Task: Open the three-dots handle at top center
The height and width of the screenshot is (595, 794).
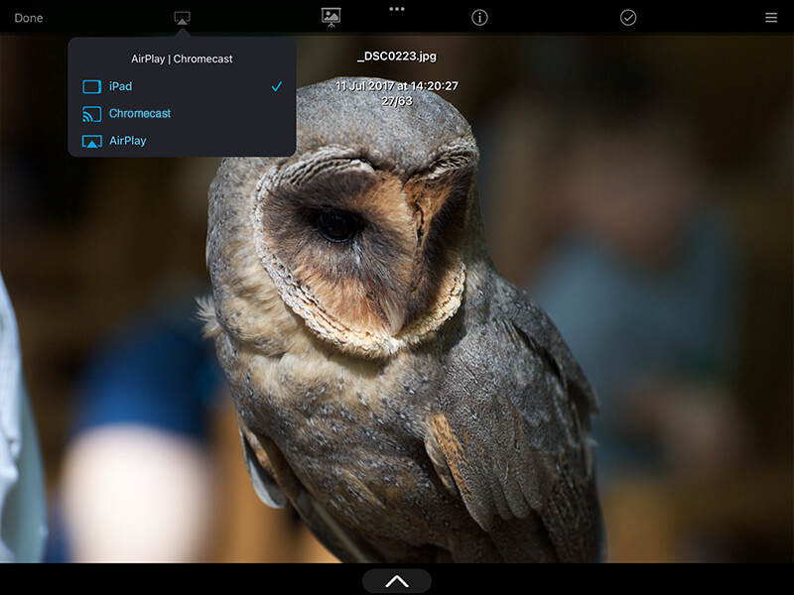Action: point(397,9)
